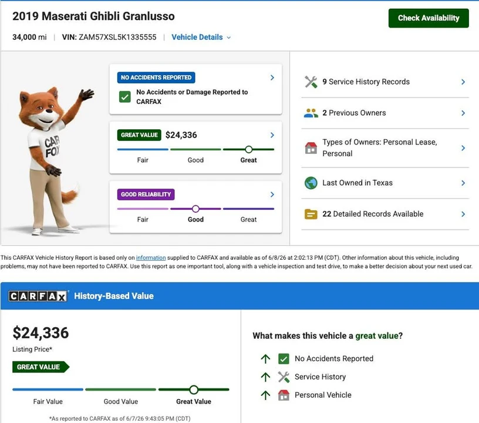Viewport: 479px width, 423px height.
Task: Click the yellow folder icon for Detailed Records
Action: (311, 214)
